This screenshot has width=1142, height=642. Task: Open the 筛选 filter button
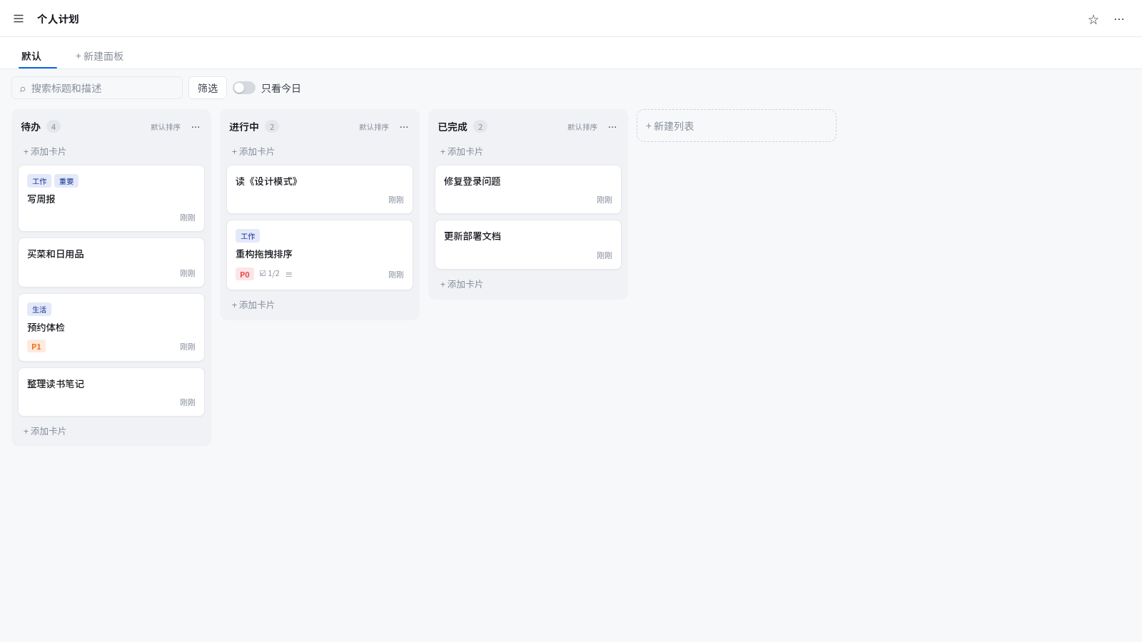click(208, 88)
